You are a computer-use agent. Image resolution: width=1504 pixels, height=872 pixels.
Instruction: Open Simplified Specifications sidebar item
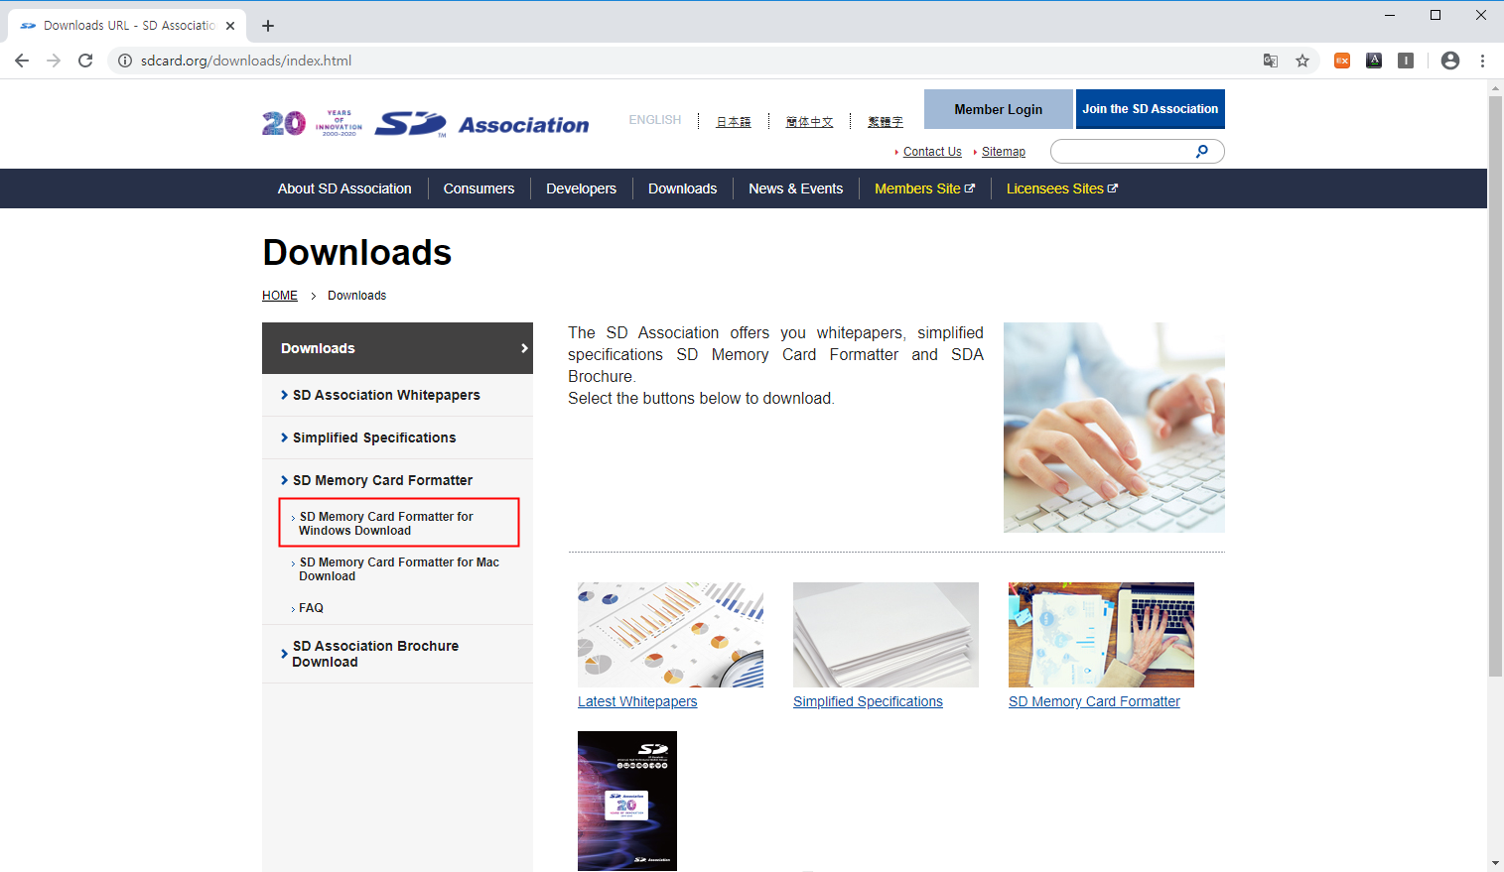pos(397,437)
